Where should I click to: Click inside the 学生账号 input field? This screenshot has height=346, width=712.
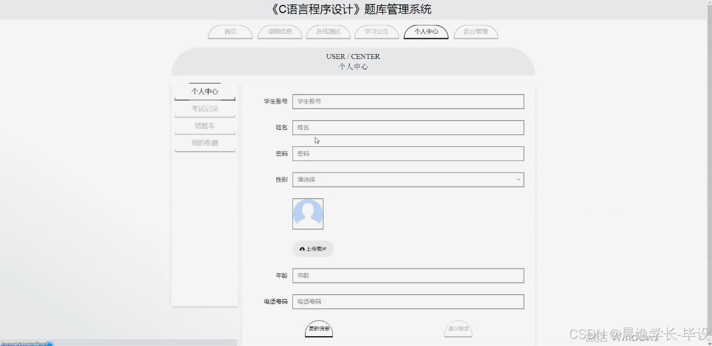[408, 101]
